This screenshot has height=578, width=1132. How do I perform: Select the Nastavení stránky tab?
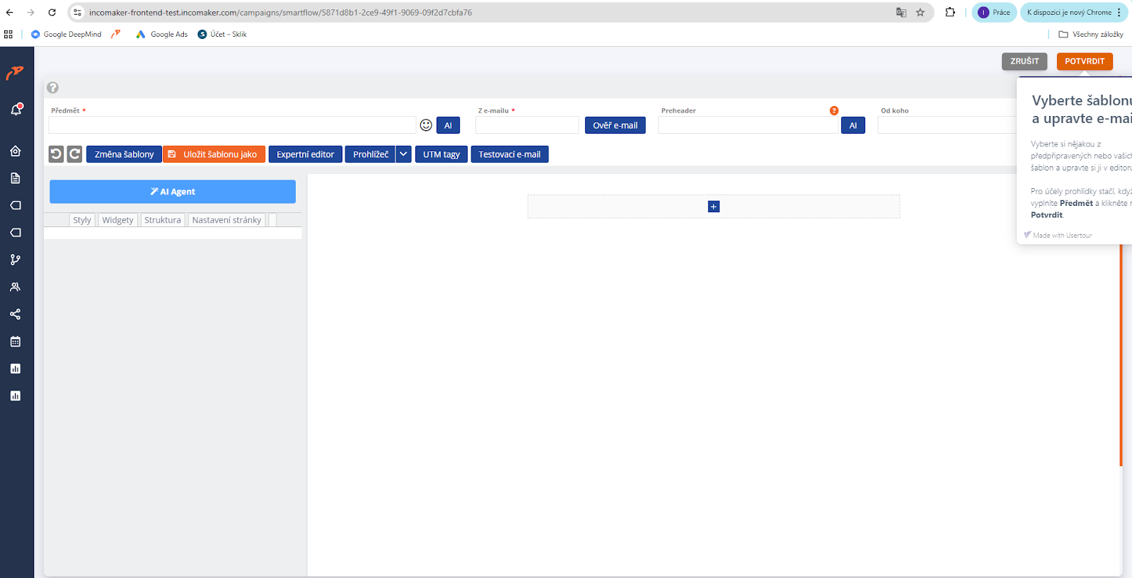click(226, 220)
